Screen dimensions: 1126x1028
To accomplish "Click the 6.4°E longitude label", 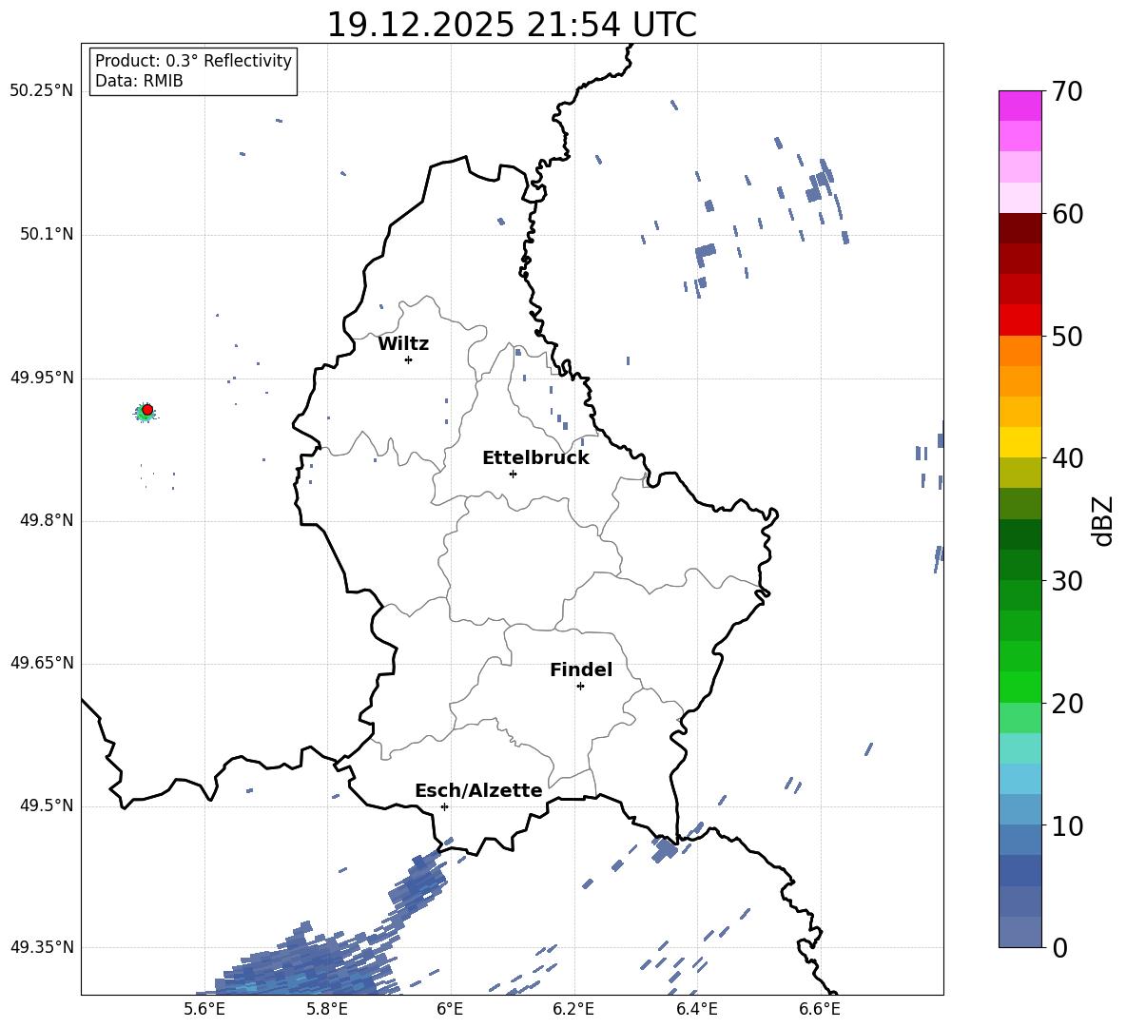I will pyautogui.click(x=696, y=1009).
